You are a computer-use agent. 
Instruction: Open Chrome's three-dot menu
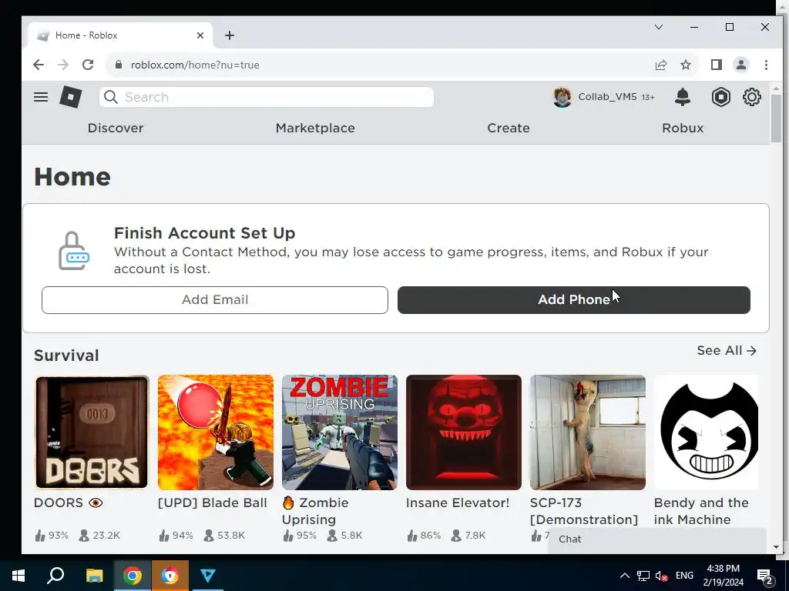click(x=766, y=65)
